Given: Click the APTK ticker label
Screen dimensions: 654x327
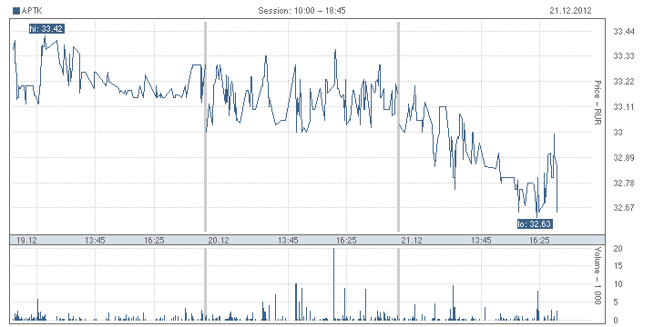Looking at the screenshot, I should [32, 11].
